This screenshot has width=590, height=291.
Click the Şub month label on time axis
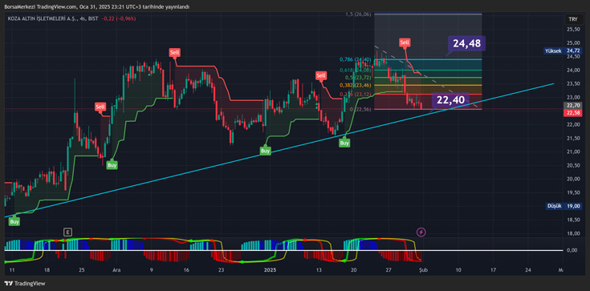click(x=424, y=270)
